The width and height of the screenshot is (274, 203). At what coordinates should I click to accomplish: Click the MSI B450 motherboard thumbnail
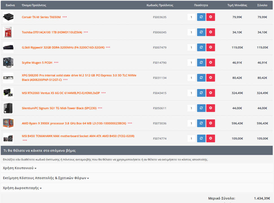click(8, 139)
